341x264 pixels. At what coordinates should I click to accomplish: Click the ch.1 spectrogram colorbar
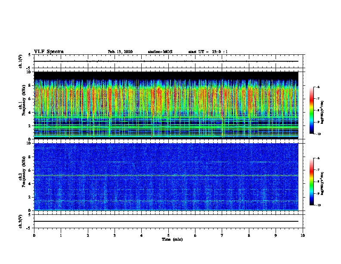(x=311, y=110)
